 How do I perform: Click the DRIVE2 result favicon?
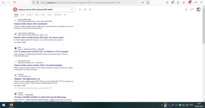(x=15, y=94)
